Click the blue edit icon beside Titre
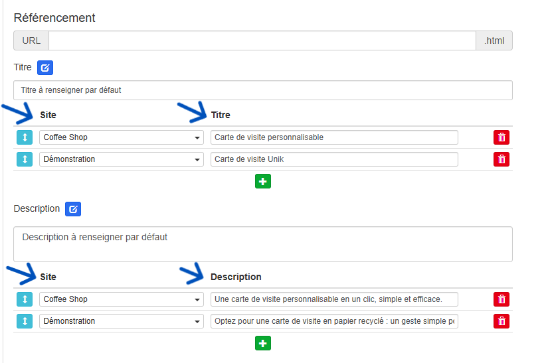Screen dimensions: 548x363 (x=45, y=68)
